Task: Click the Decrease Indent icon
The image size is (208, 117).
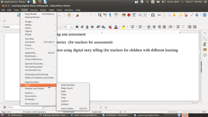Action: pos(194,27)
